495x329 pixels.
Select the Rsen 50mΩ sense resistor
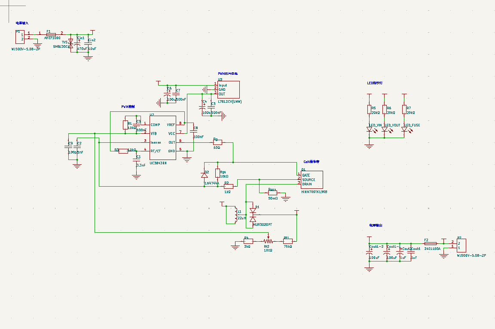pos(272,193)
